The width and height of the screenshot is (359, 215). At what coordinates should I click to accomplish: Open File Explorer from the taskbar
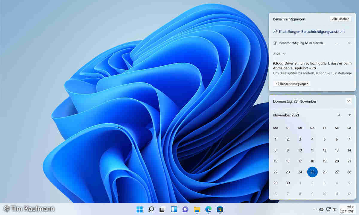click(197, 209)
